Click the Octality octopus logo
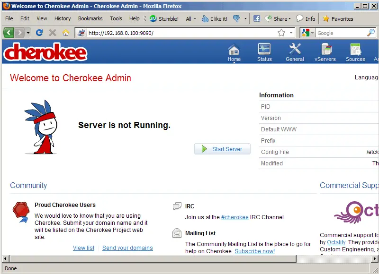Viewport: 379px width, 274px height. (356, 213)
